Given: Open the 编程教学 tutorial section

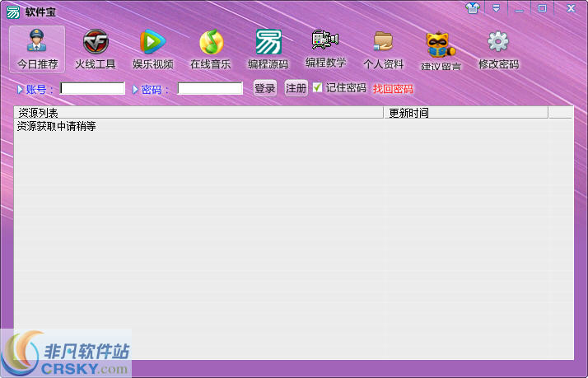Looking at the screenshot, I should click(x=325, y=49).
